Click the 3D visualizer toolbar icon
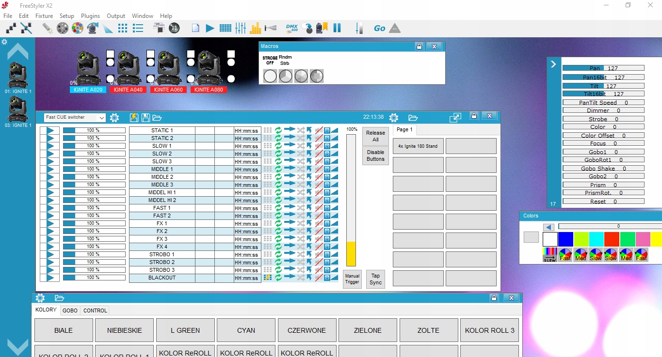 [x=174, y=28]
